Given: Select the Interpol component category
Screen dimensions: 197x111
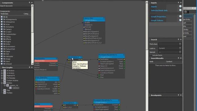Looking at the screenshot, I should click(9, 64).
